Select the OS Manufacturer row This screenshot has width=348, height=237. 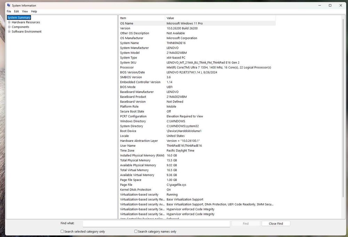pos(197,38)
